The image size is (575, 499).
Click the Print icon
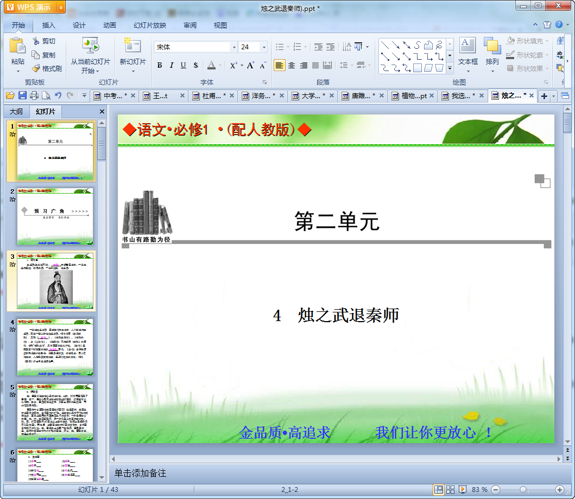point(34,95)
